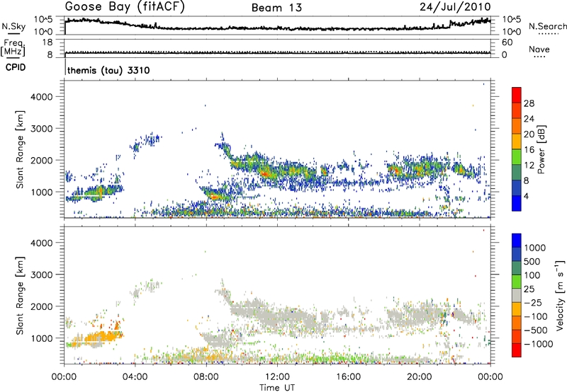
Task: Click 'Slant Range [km]' label of power panel
Action: [x=20, y=149]
